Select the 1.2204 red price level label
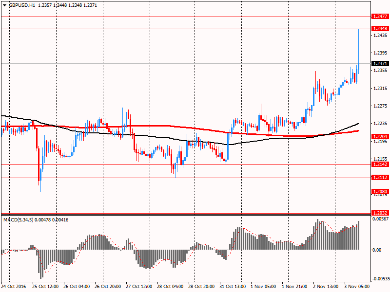Viewport: 390px width, 292px height. pos(380,137)
